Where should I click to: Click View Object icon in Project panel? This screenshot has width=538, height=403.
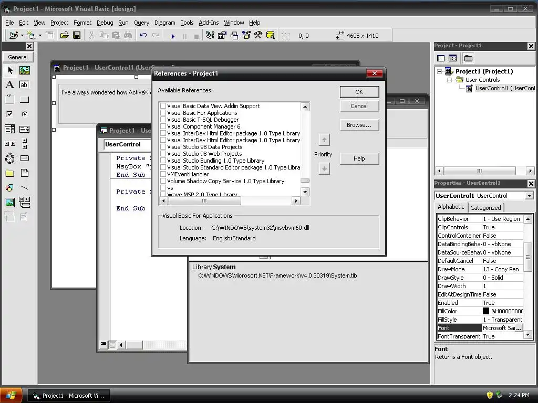pyautogui.click(x=452, y=58)
